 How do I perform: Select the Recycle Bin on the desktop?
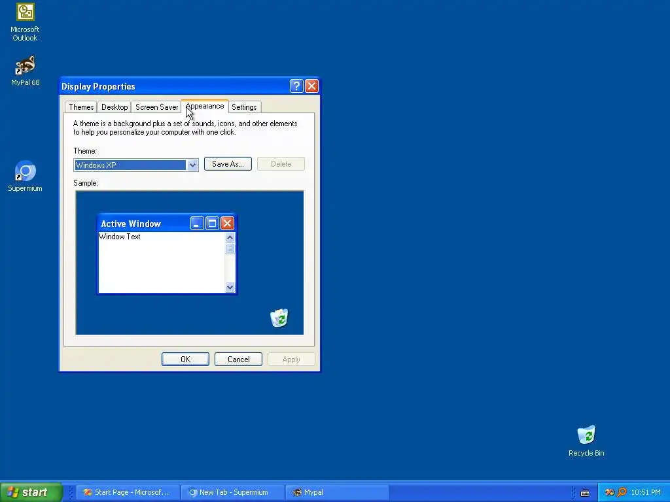(x=586, y=441)
